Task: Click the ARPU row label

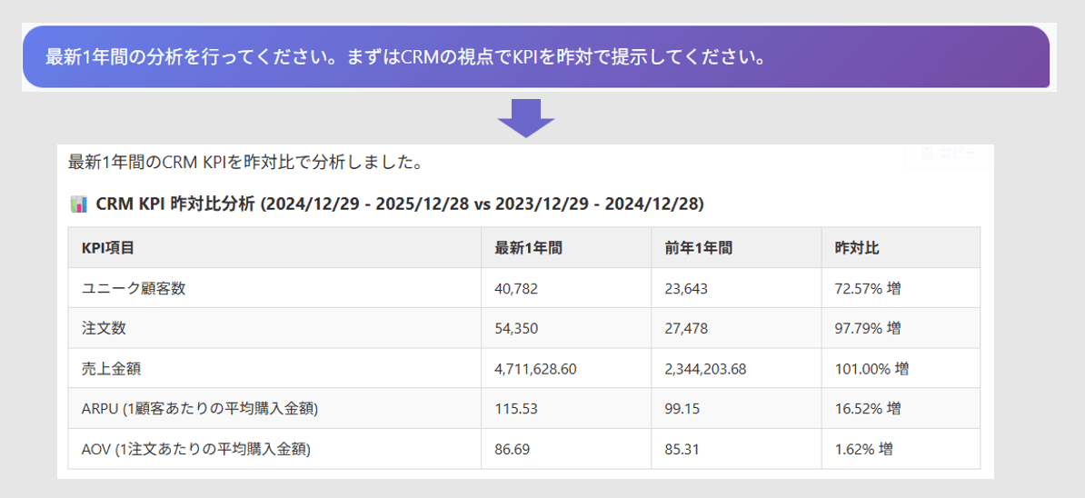Action: [x=199, y=409]
